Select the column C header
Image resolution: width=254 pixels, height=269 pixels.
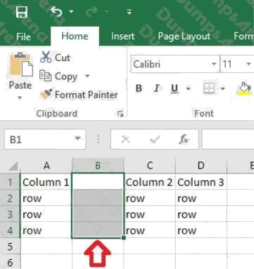coord(150,166)
